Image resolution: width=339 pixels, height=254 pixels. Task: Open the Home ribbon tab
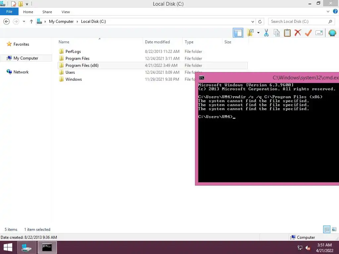28,12
